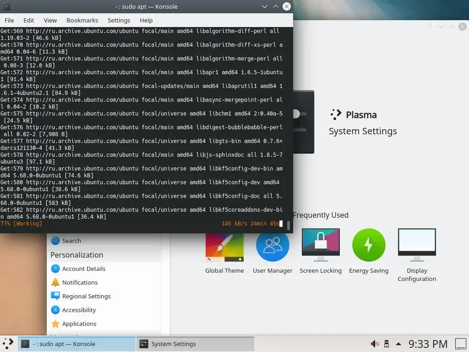This screenshot has width=469, height=352.
Task: Click the Personalization section header
Action: click(x=77, y=255)
